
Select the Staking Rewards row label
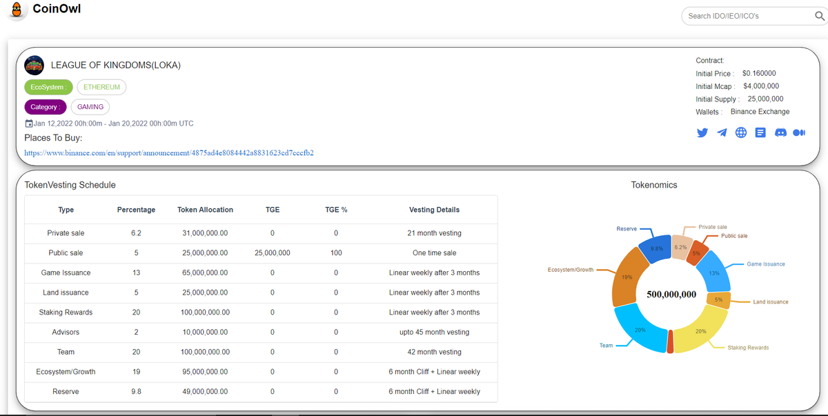pyautogui.click(x=66, y=313)
